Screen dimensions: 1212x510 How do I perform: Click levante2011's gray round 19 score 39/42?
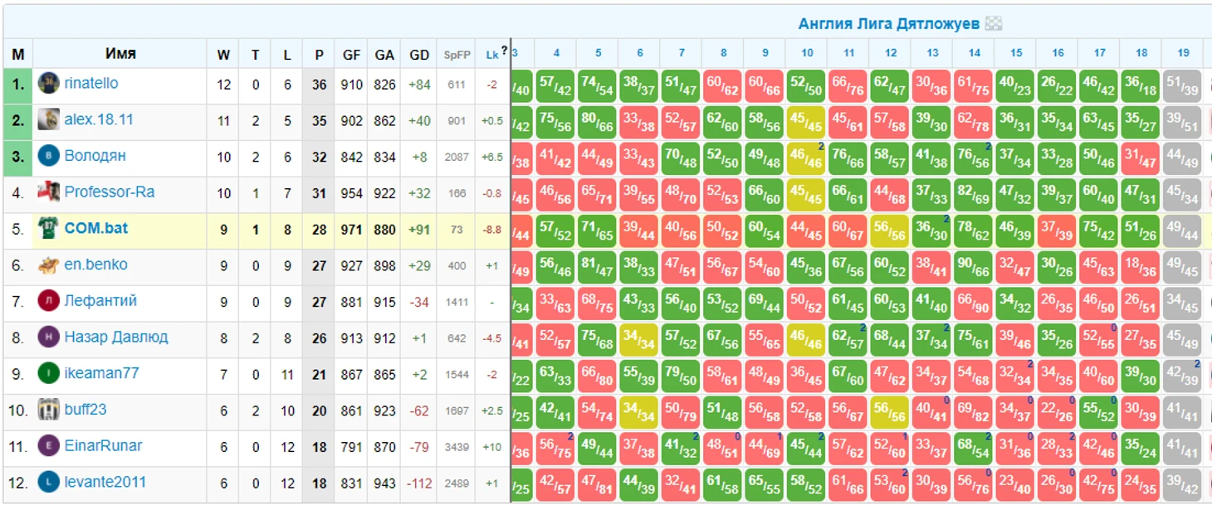1184,484
